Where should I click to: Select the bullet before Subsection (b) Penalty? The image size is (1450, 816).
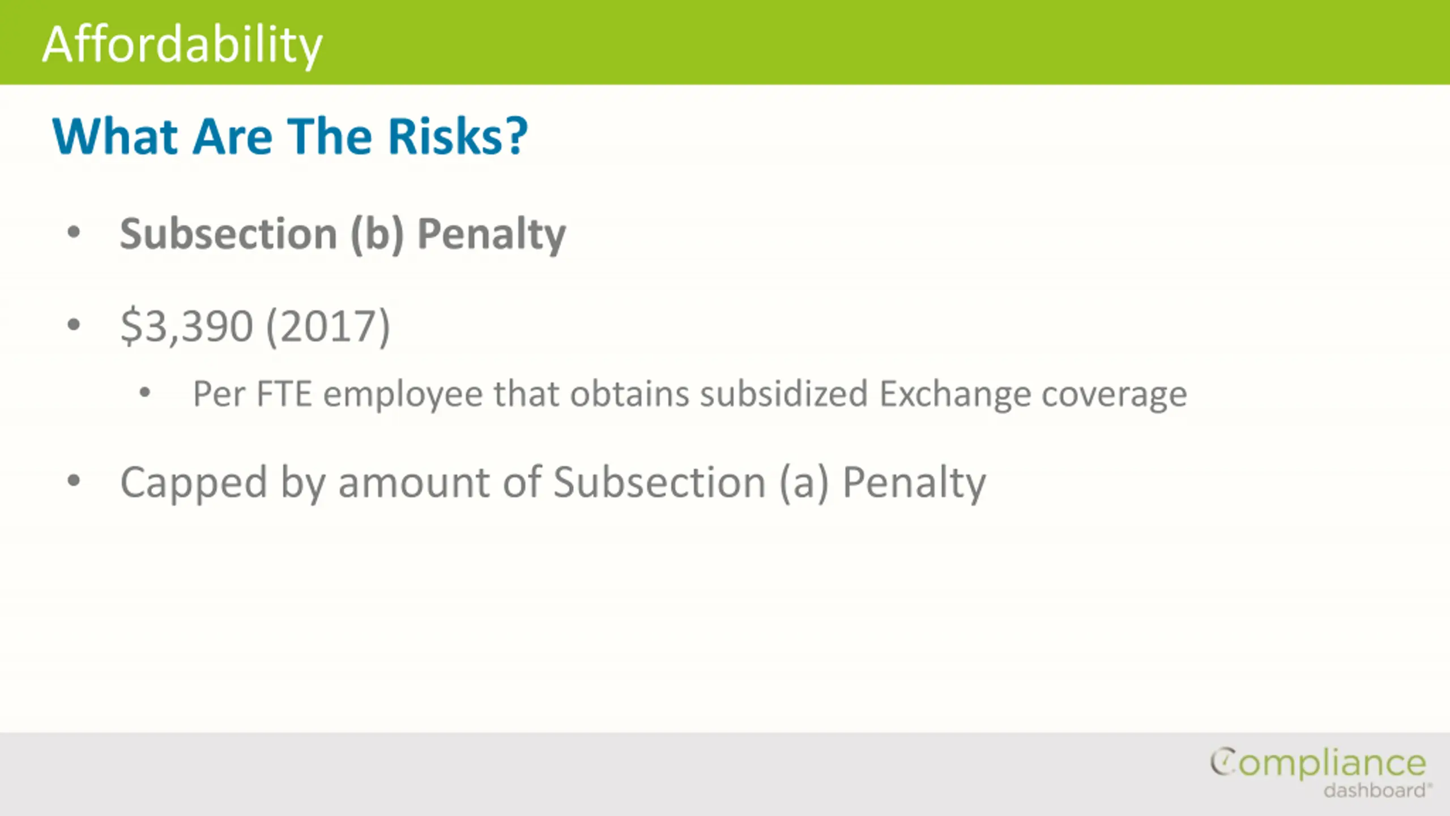[x=74, y=232]
